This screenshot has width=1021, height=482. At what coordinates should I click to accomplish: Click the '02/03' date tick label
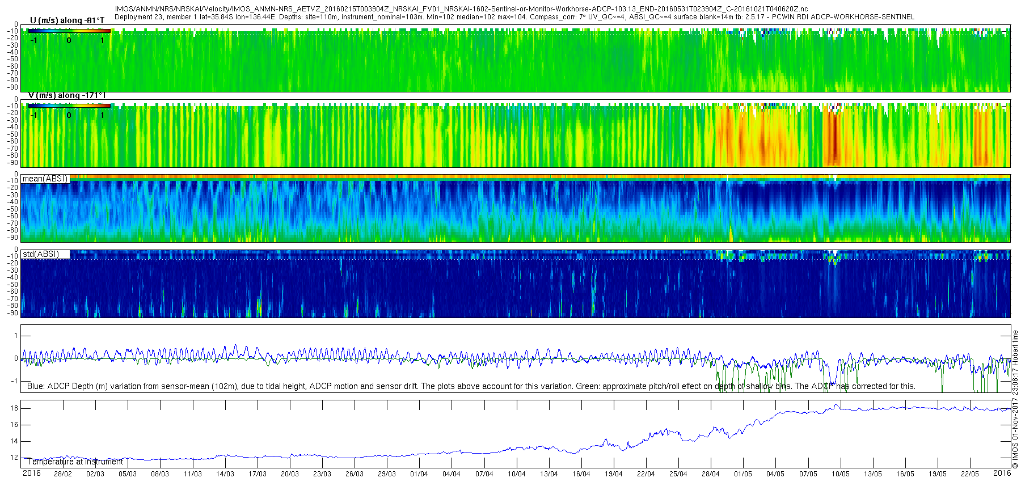pyautogui.click(x=95, y=474)
